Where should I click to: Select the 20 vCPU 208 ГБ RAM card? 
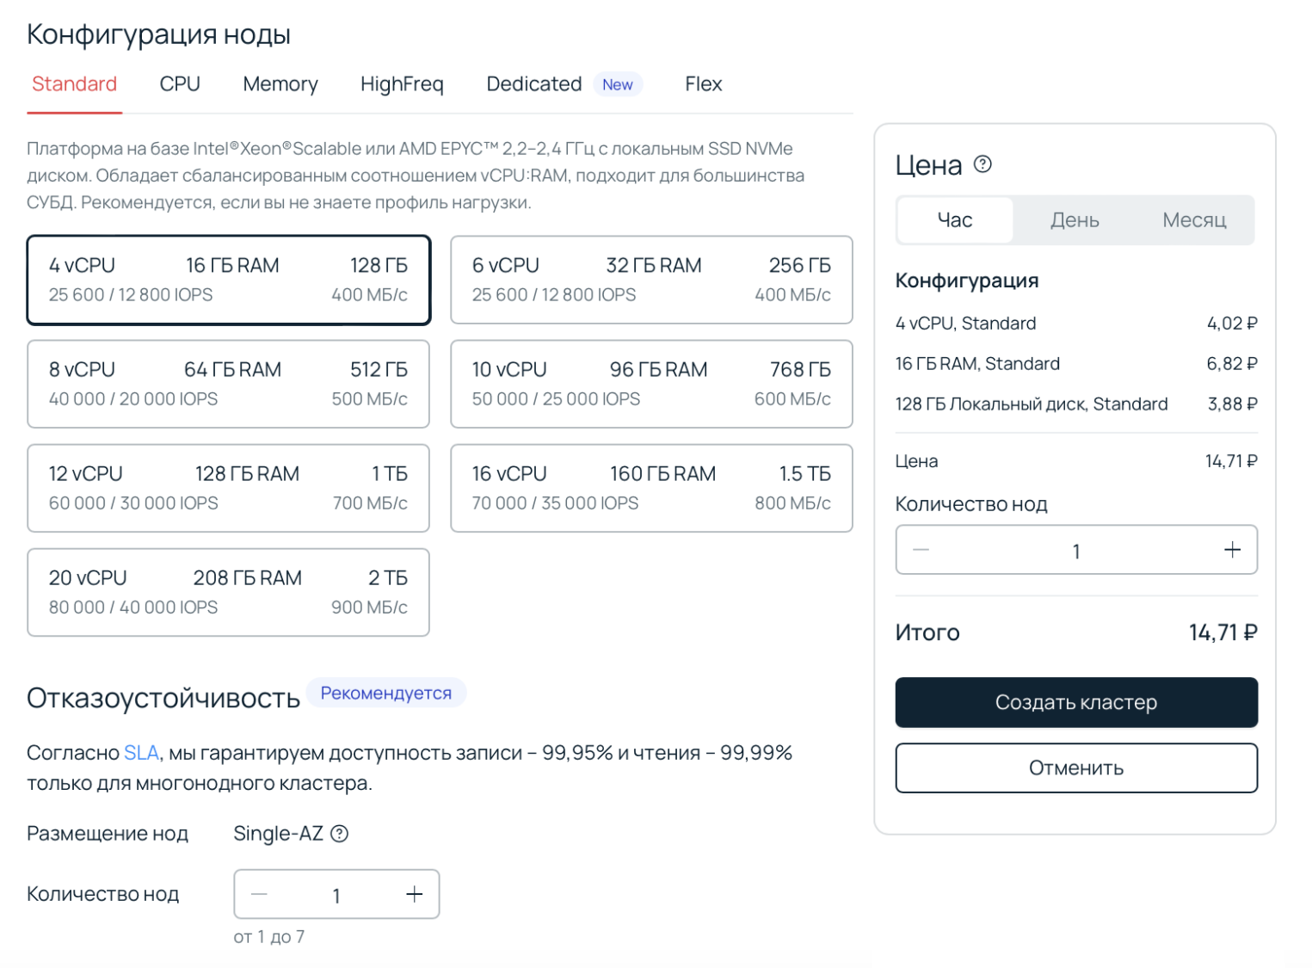point(228,593)
